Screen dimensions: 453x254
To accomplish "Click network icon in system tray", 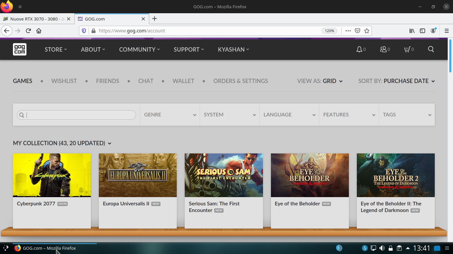I will 373,248.
